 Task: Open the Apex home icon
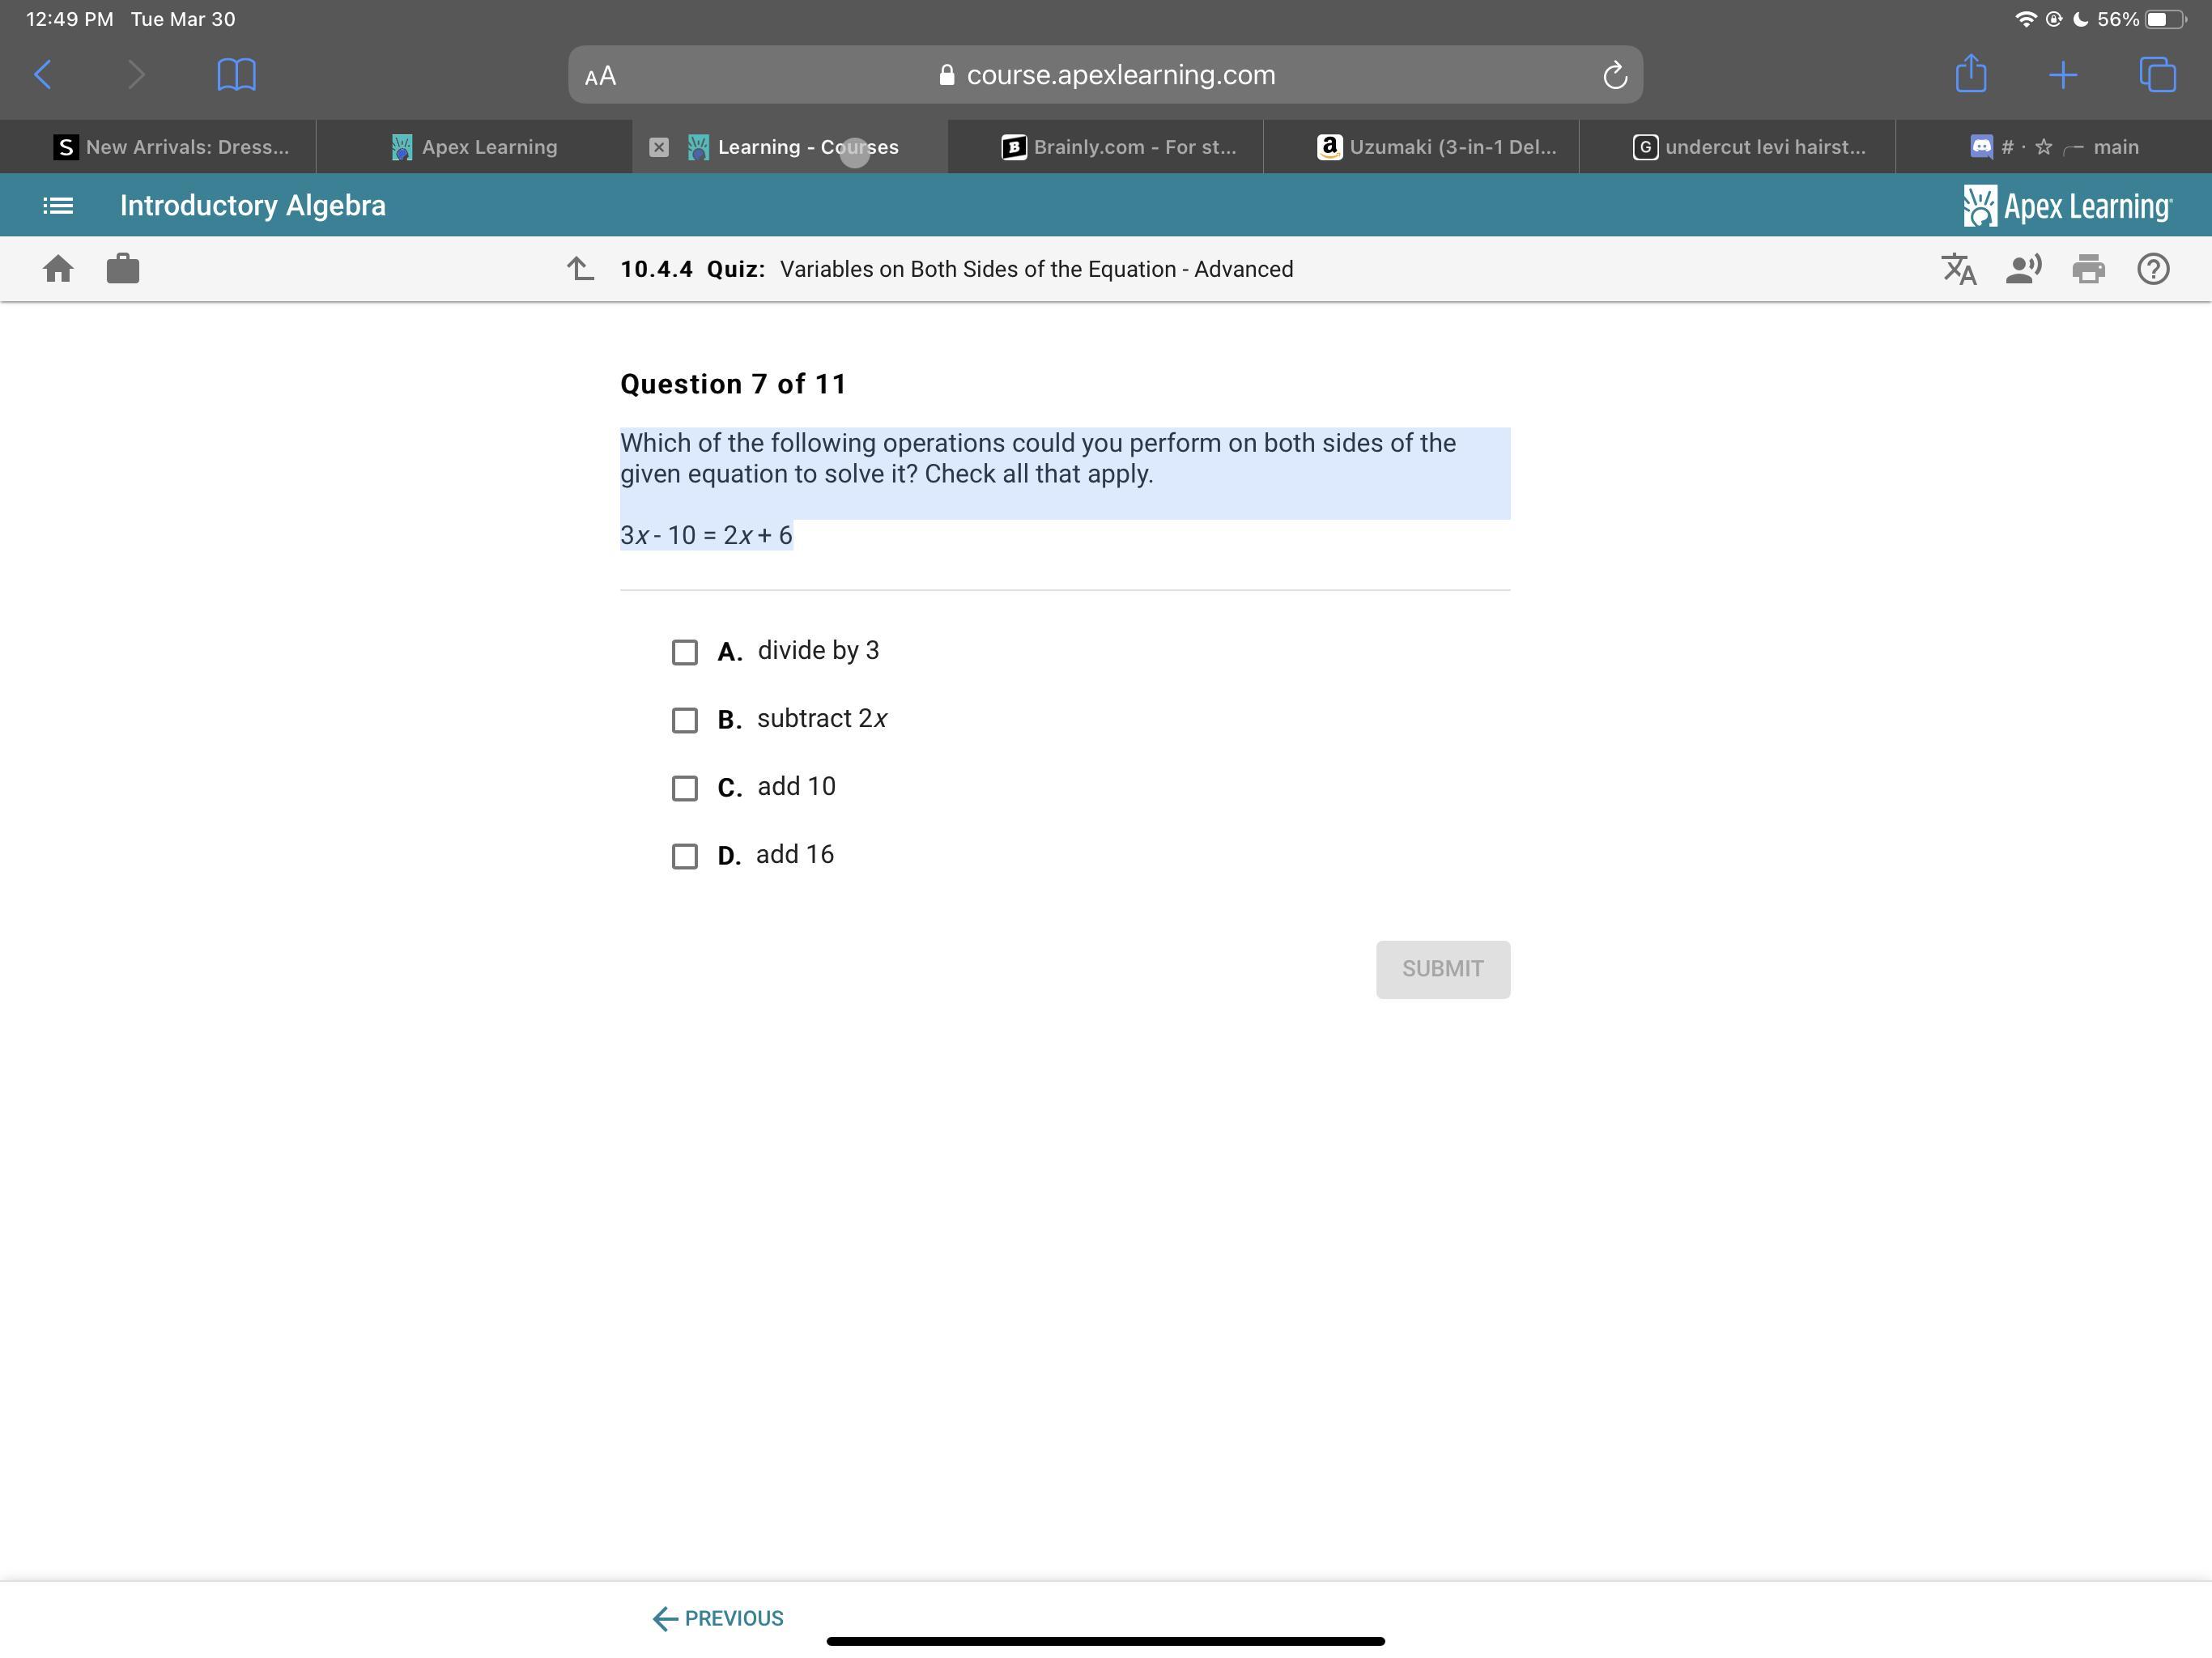(x=58, y=269)
